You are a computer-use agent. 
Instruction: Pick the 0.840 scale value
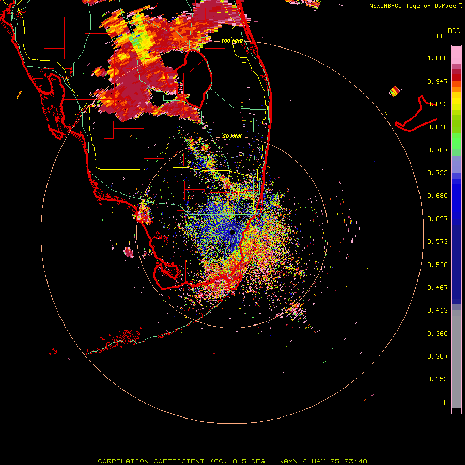point(438,127)
